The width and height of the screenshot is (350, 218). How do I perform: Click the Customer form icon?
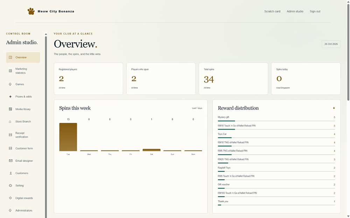[10, 148]
